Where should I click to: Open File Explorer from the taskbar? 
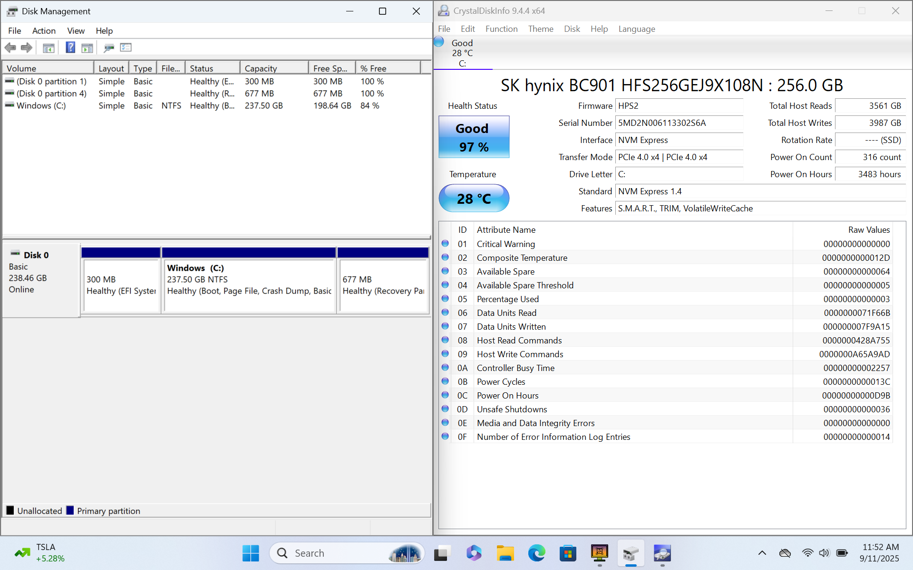pos(505,553)
